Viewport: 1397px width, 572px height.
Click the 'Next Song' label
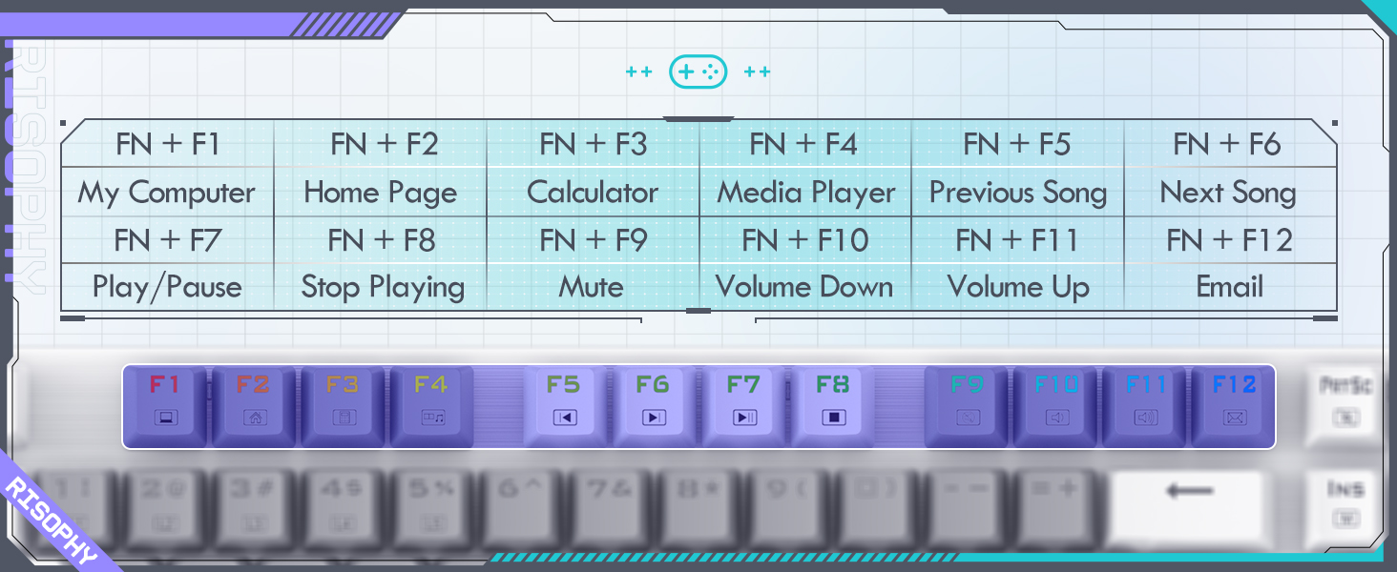(1228, 194)
